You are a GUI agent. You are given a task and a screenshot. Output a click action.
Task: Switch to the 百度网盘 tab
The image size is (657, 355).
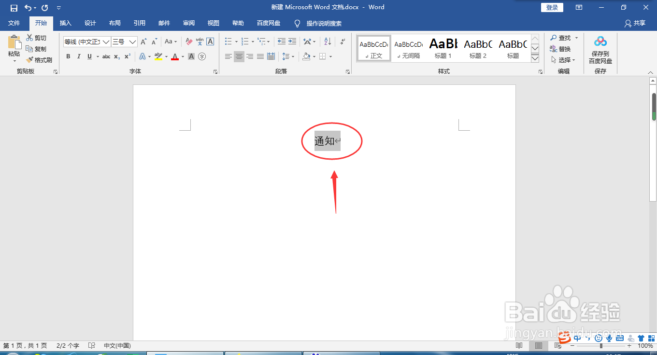pyautogui.click(x=269, y=23)
